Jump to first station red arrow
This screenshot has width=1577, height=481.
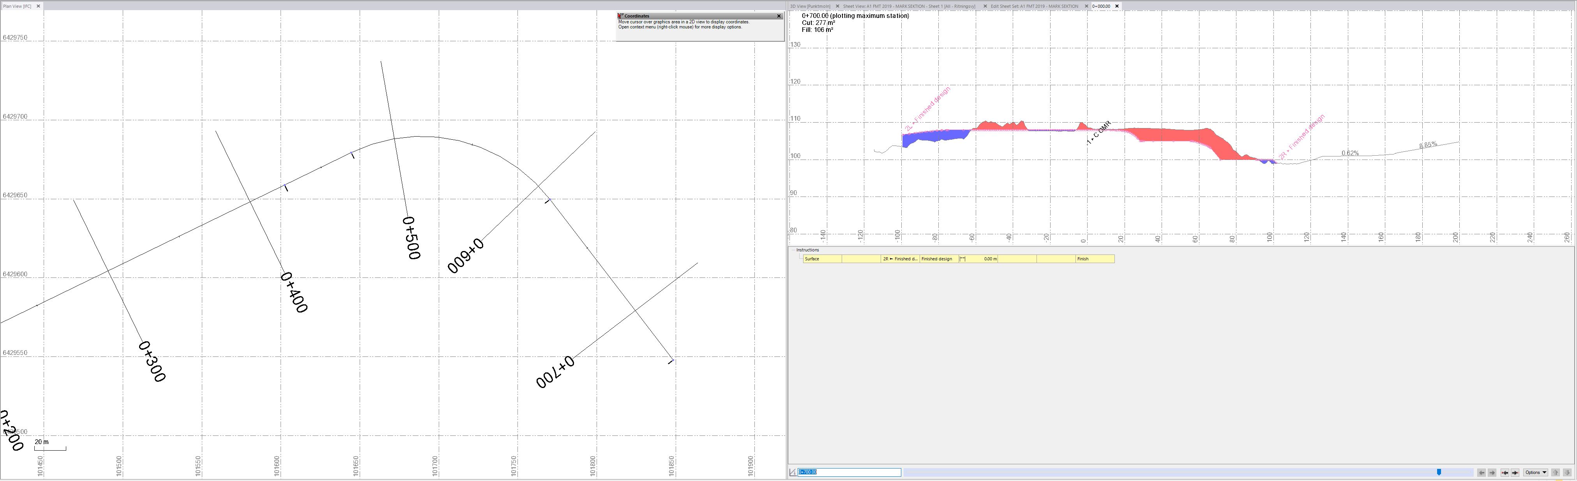(1504, 472)
